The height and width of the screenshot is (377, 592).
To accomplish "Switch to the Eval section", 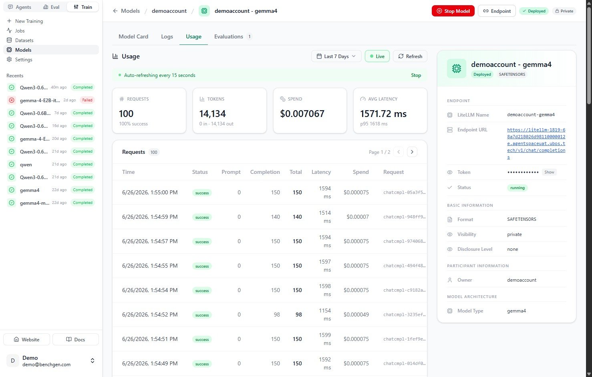I will [x=51, y=7].
